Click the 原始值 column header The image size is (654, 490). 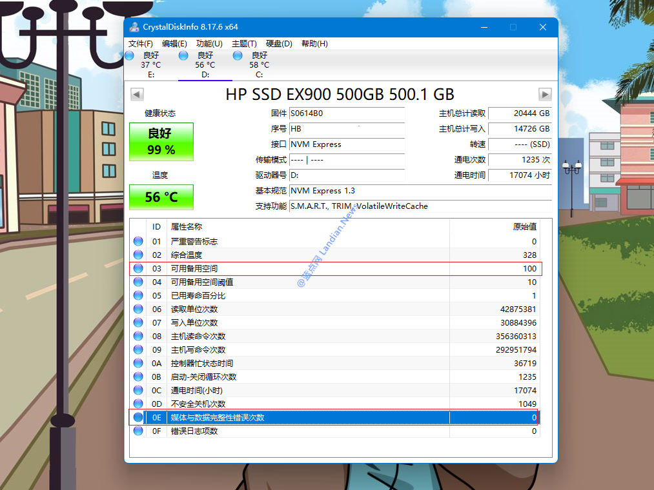495,227
